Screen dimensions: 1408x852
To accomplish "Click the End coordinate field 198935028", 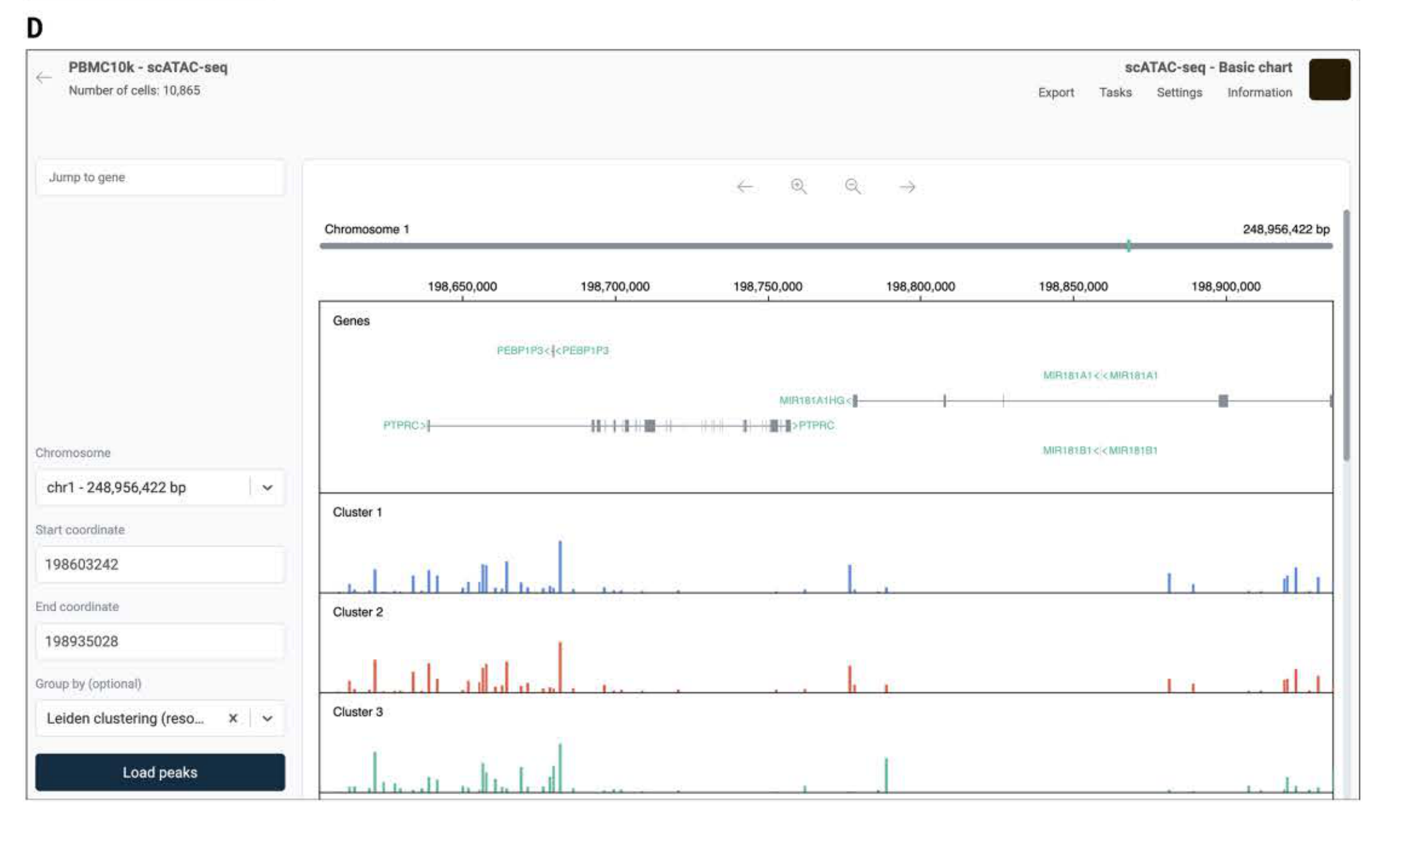I will [x=160, y=642].
